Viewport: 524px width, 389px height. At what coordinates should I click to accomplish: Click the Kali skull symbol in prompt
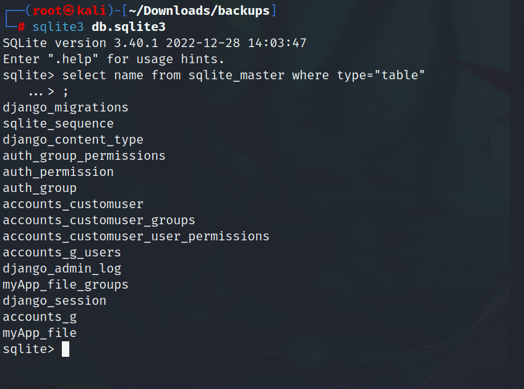pos(69,11)
